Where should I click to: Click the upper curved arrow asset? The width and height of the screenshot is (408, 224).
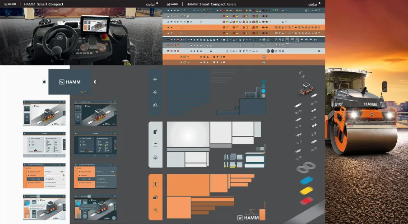[x=301, y=72]
